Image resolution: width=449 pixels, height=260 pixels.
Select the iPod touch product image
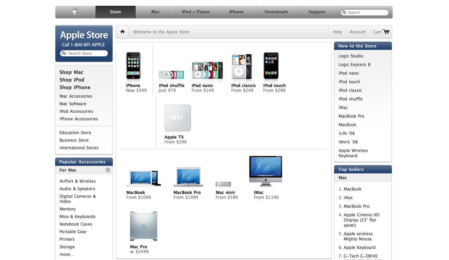(271, 66)
